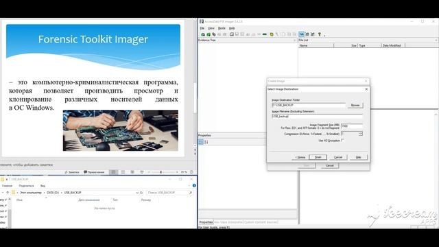Click the Image Destination Folder field
The image size is (439, 247).
pyautogui.click(x=309, y=105)
